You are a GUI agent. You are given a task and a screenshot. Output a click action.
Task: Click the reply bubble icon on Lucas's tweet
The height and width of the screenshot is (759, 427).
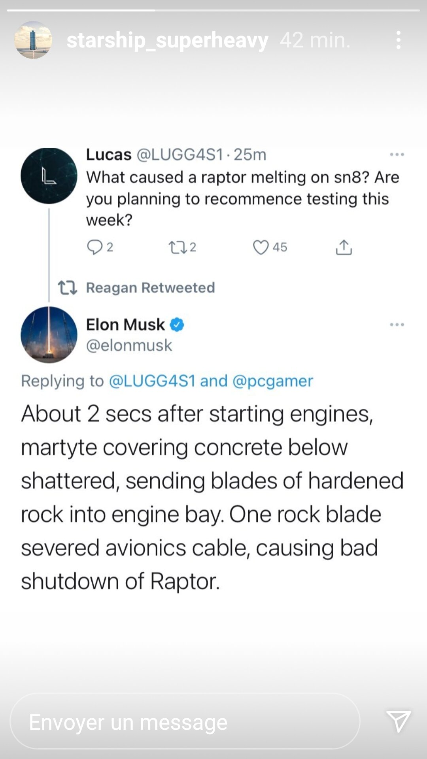pyautogui.click(x=94, y=247)
